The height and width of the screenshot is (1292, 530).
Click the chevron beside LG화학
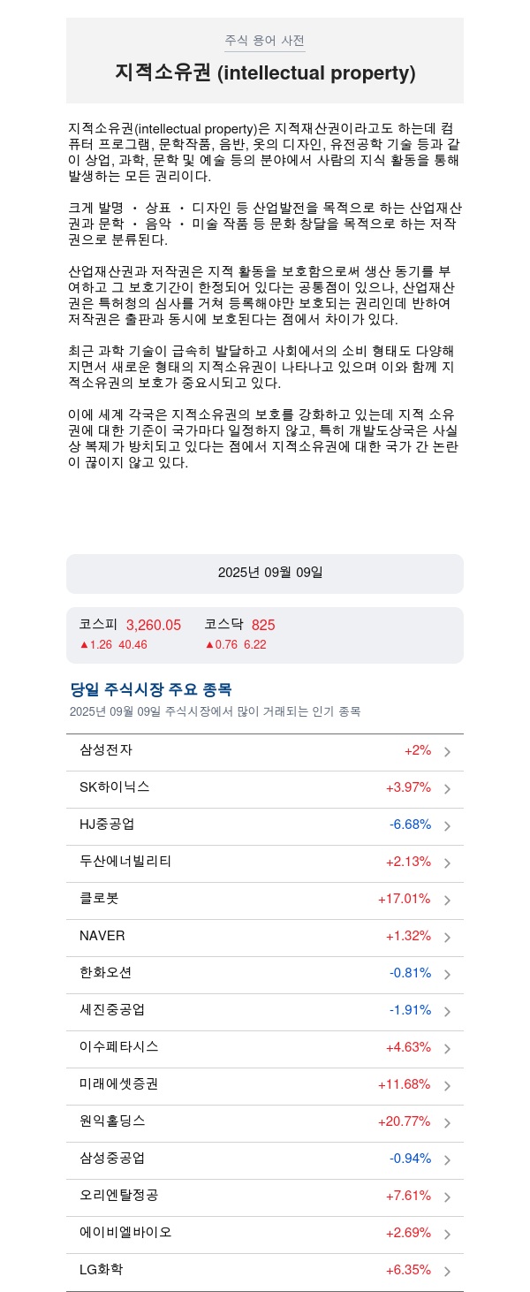[x=447, y=1272]
